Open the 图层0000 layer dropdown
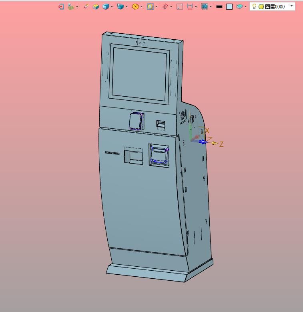Viewport: 303px width, 312px height. pyautogui.click(x=272, y=7)
